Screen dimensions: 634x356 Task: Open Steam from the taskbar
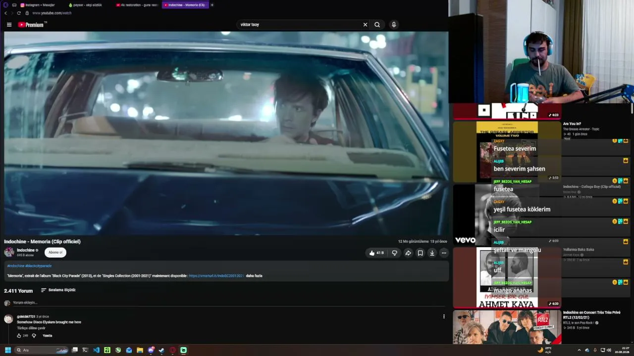point(161,350)
